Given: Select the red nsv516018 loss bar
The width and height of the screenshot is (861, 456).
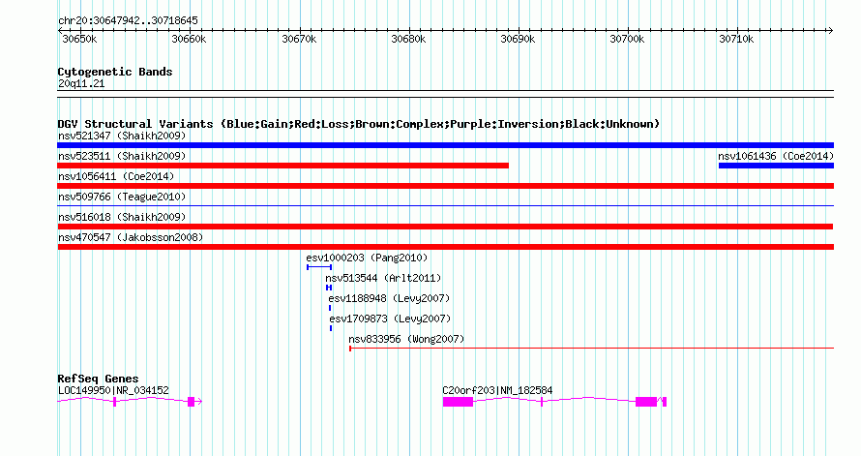Looking at the screenshot, I should coord(445,227).
